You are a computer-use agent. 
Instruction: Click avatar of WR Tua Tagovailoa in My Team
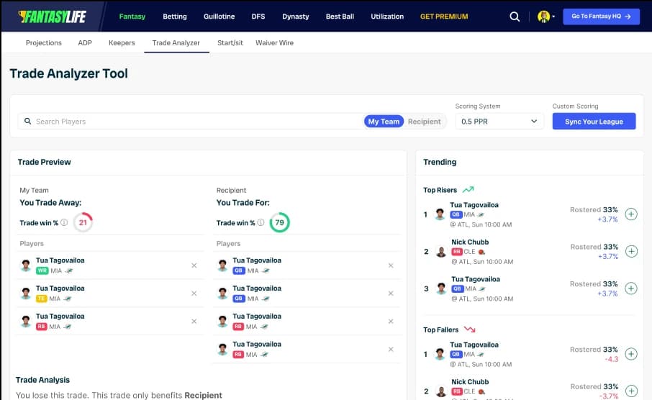[x=26, y=265]
